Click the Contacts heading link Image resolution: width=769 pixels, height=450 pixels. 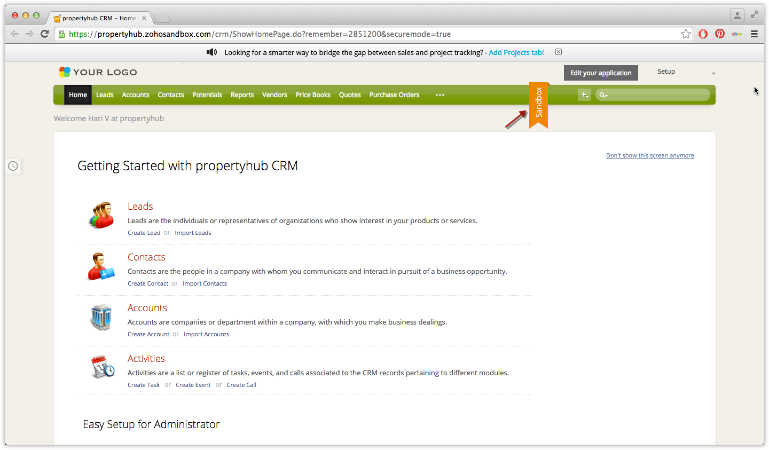pyautogui.click(x=146, y=257)
